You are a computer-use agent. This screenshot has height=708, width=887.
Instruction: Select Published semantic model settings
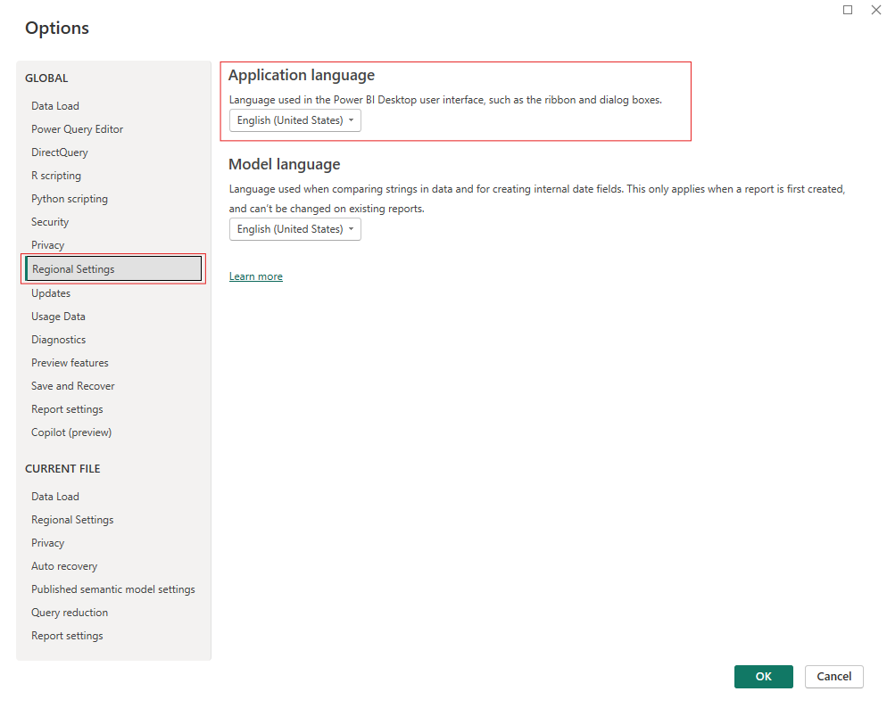113,589
